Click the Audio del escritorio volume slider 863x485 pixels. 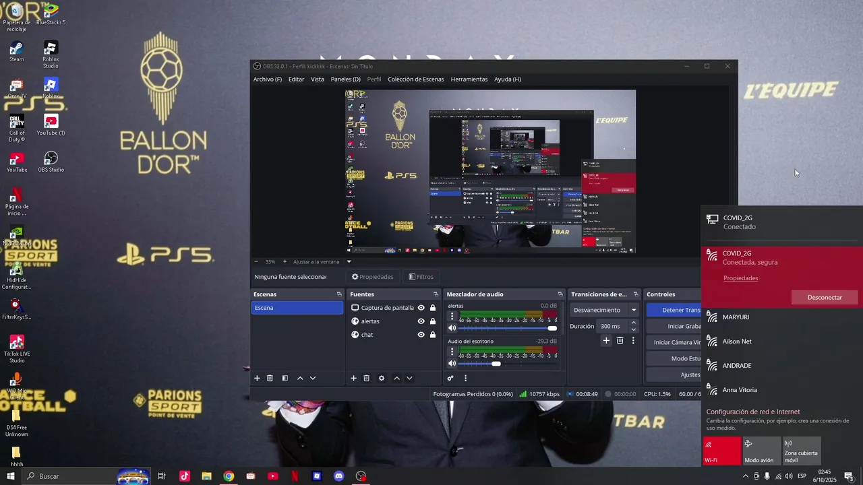pos(509,364)
